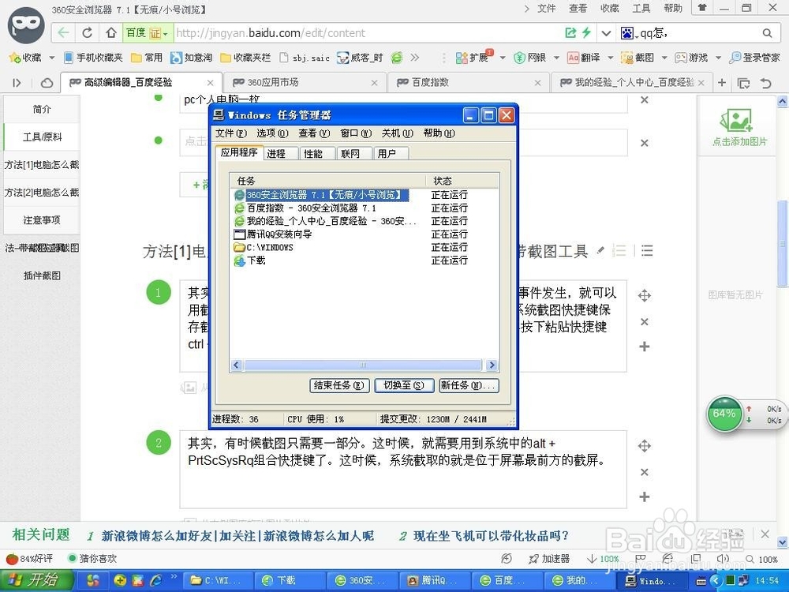Open Task Manager 选项 menu
The image size is (789, 592).
point(272,133)
